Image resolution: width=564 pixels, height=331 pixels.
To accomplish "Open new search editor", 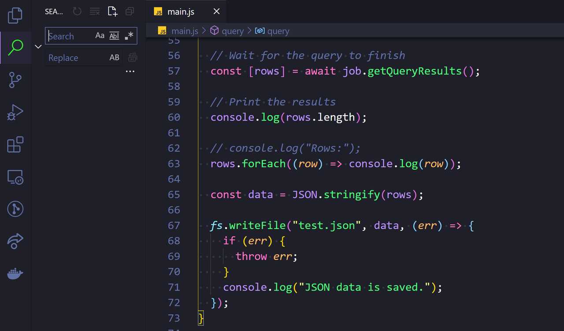I will [x=112, y=11].
